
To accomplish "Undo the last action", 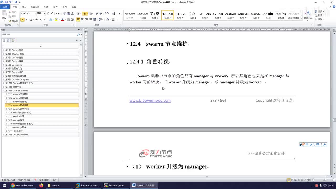I will pos(10,2).
